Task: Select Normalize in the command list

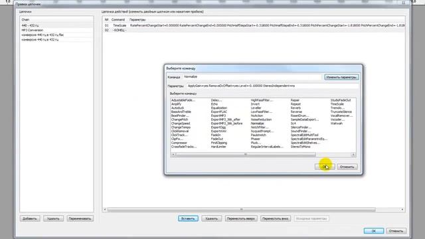Action: click(x=257, y=123)
